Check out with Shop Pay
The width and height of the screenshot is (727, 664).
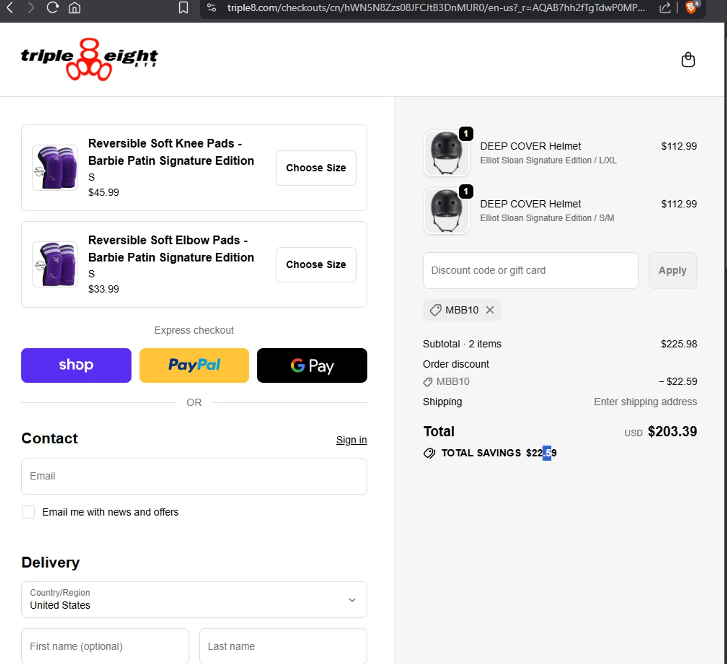76,365
